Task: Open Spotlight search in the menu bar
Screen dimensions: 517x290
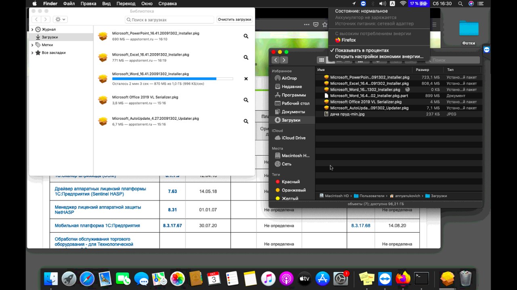Action: pos(460,3)
